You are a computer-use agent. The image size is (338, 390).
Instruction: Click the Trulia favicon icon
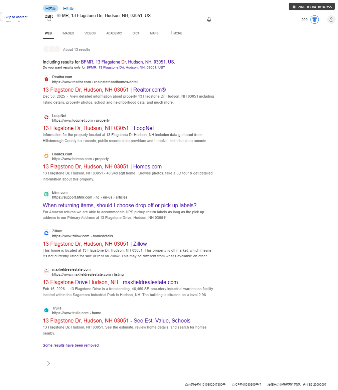coord(46,310)
